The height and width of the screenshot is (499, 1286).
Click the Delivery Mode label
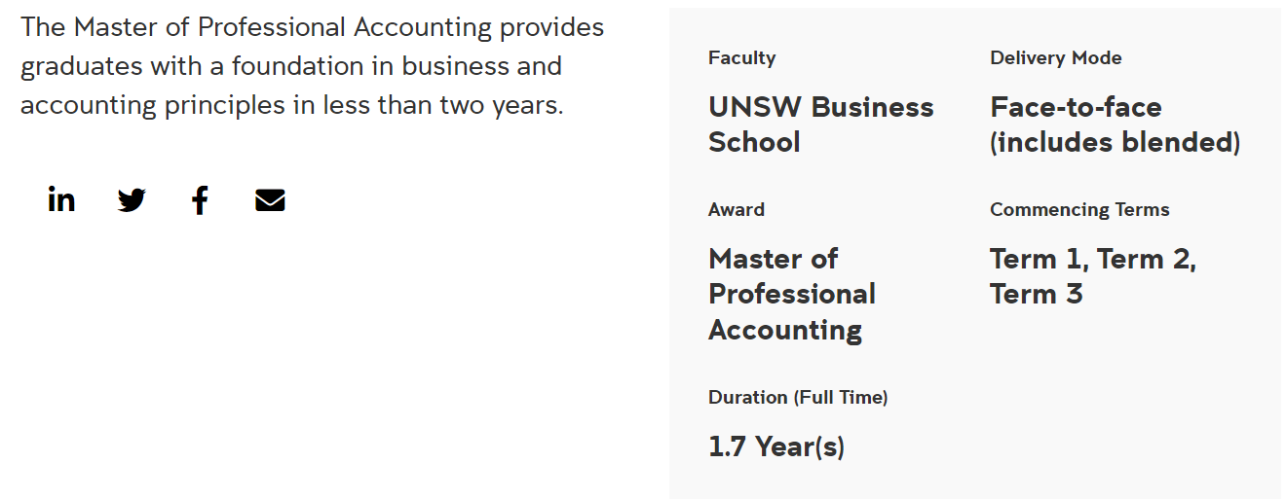[1055, 58]
